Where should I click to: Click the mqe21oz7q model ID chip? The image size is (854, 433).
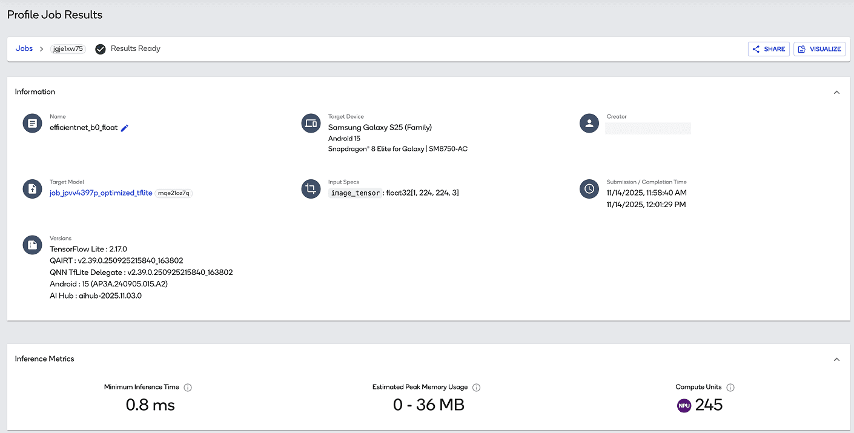[173, 192]
